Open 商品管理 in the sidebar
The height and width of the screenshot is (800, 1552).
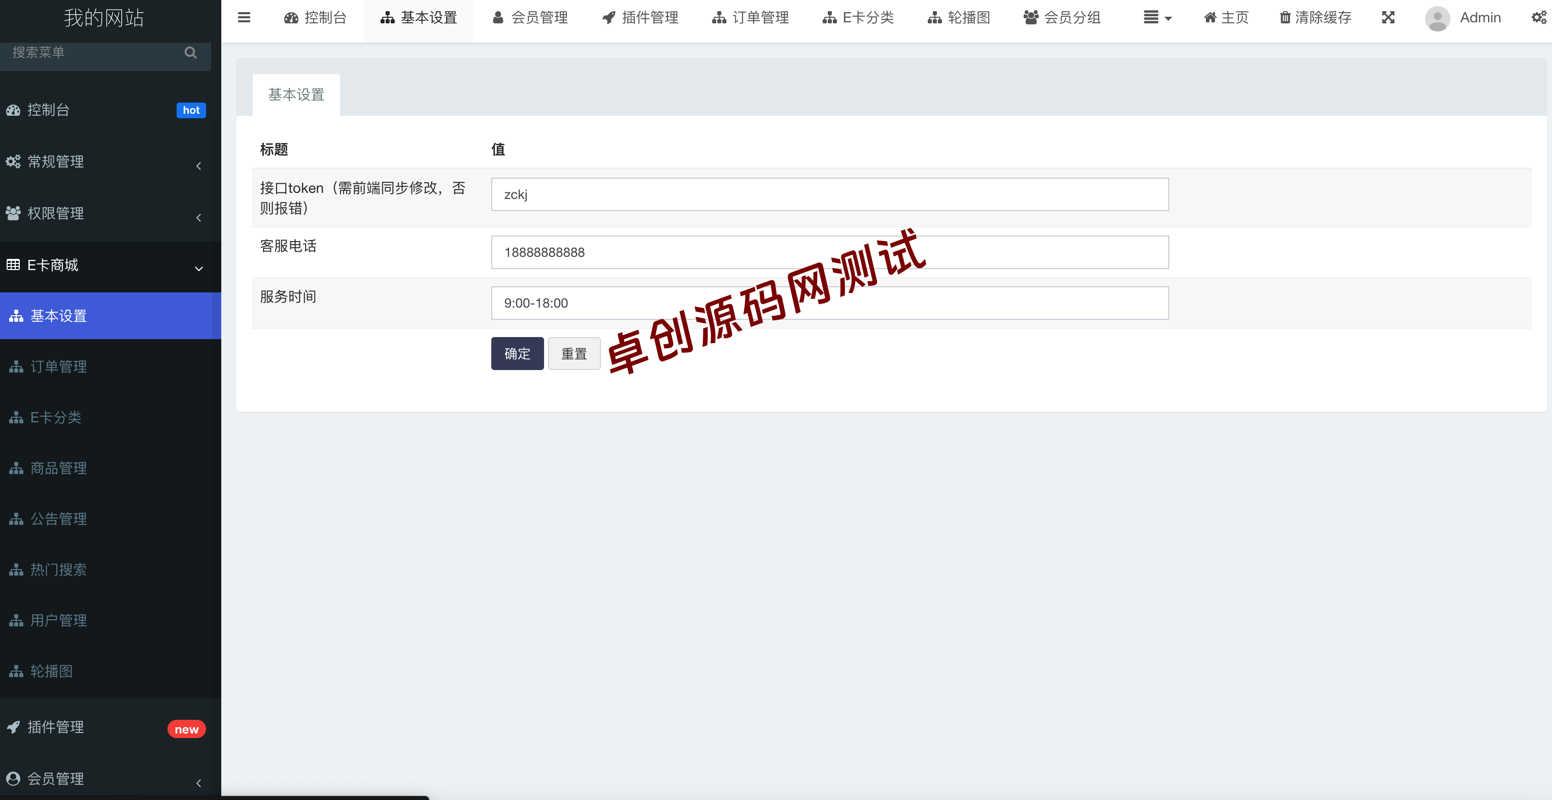111,468
